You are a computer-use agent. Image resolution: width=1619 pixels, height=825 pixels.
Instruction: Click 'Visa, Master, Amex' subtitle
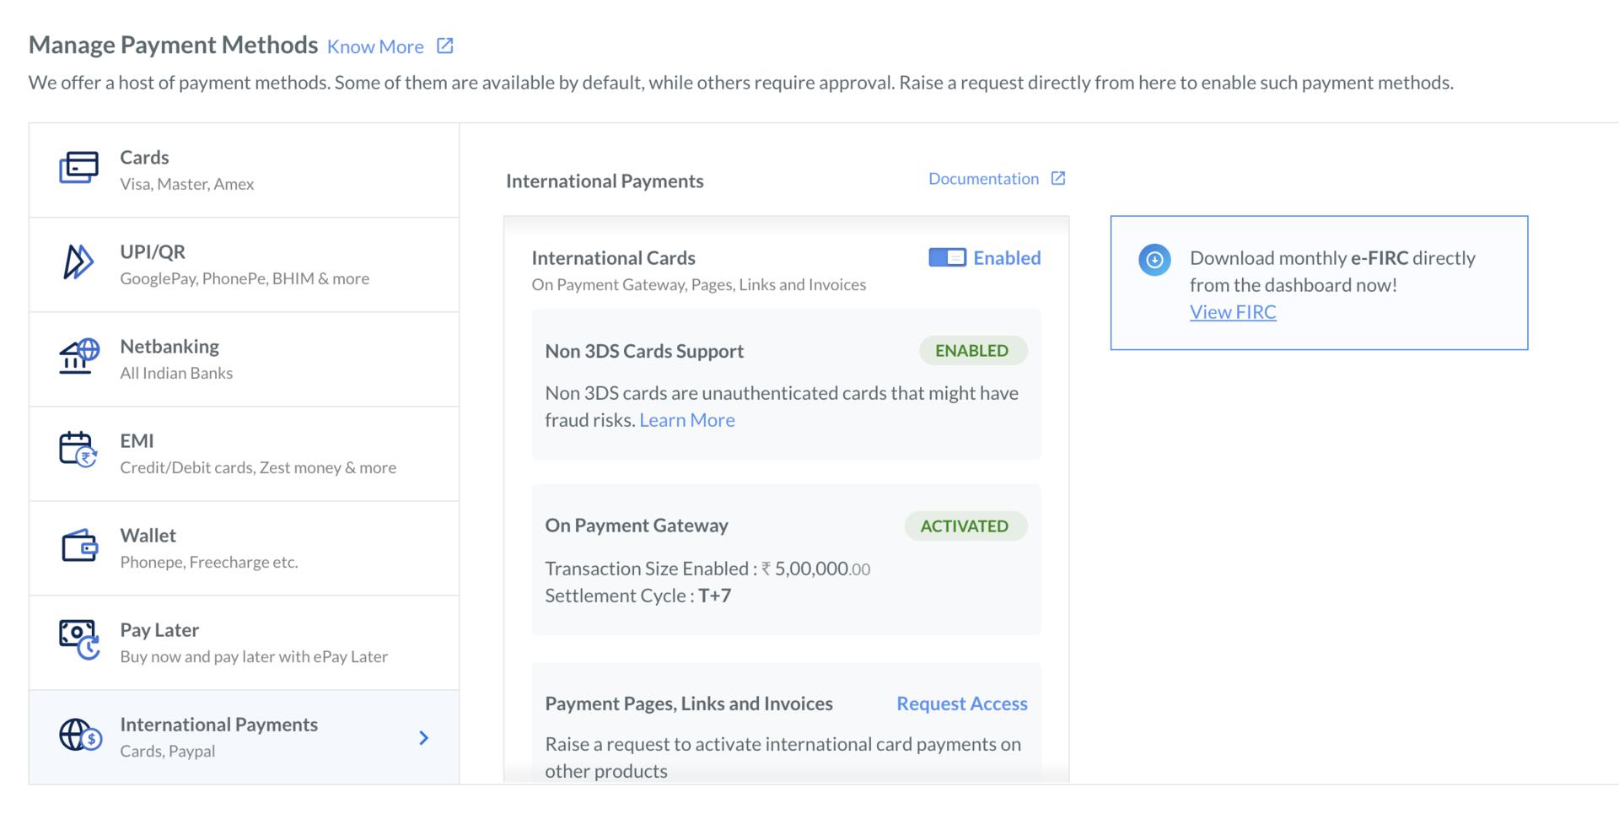[186, 184]
